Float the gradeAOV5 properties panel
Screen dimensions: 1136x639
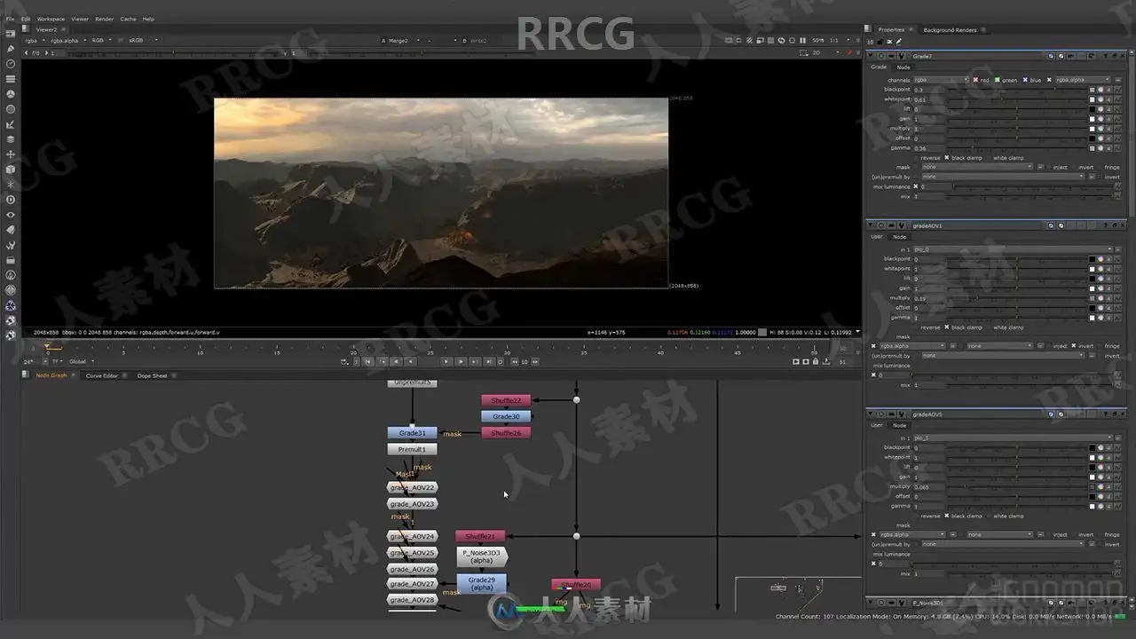click(x=1116, y=414)
